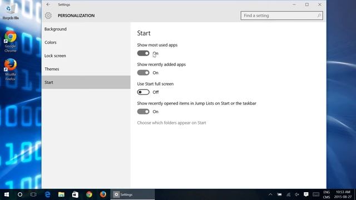Click the battery tray icon

279,194
